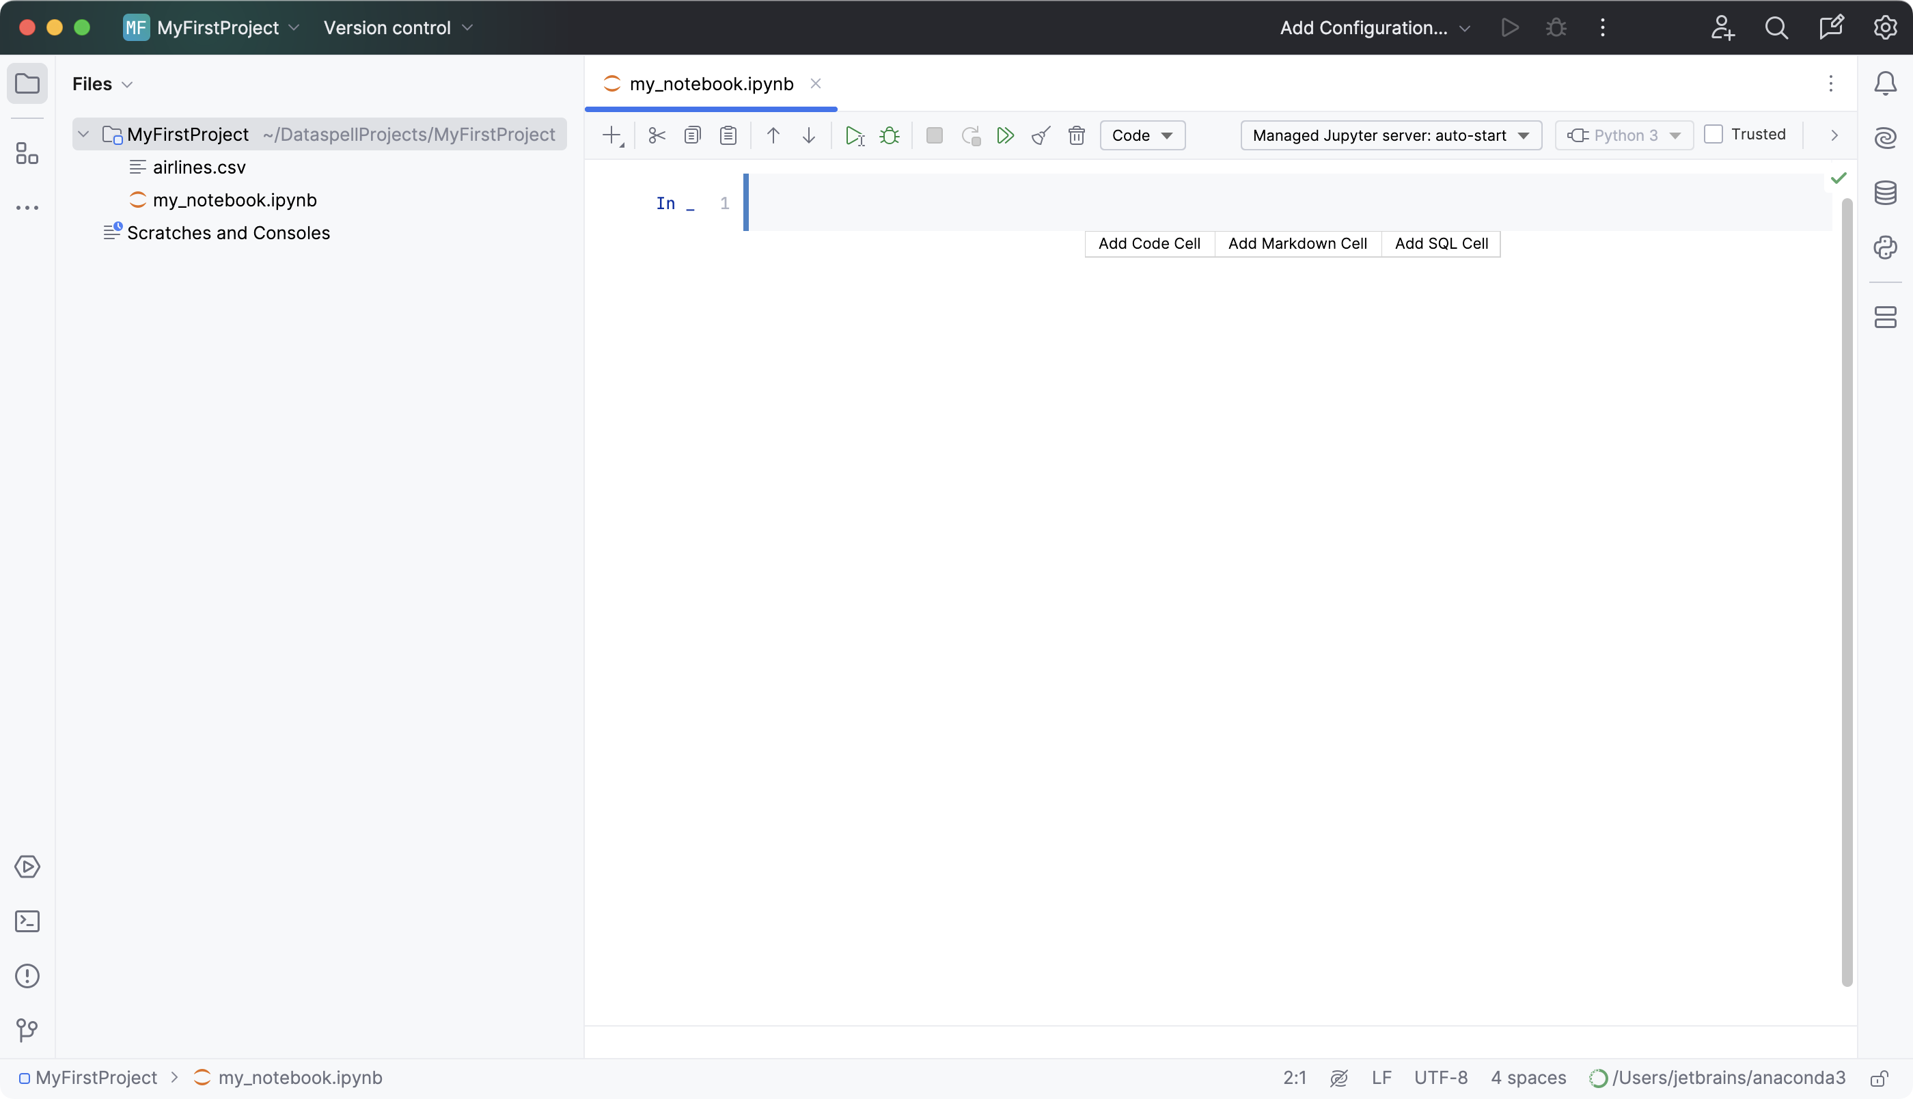Open the Git tool window icon
Screen dimensions: 1913x1099
click(x=27, y=1029)
